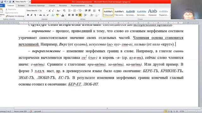
Task: Apply yellow text highlight color
Action: pyautogui.click(x=57, y=15)
